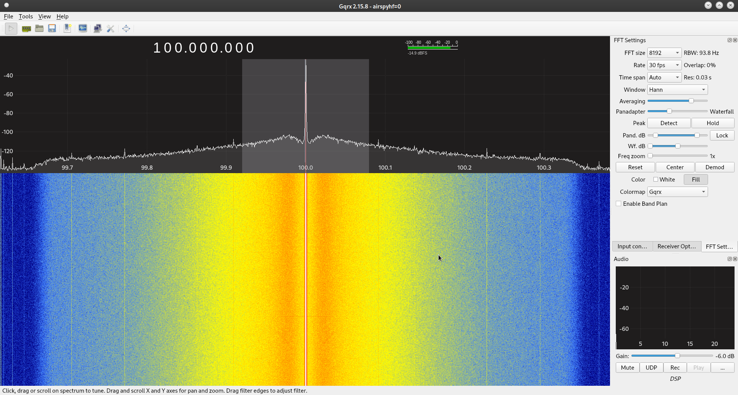Open the I/O device configuration icon
This screenshot has height=395, width=738.
[26, 28]
